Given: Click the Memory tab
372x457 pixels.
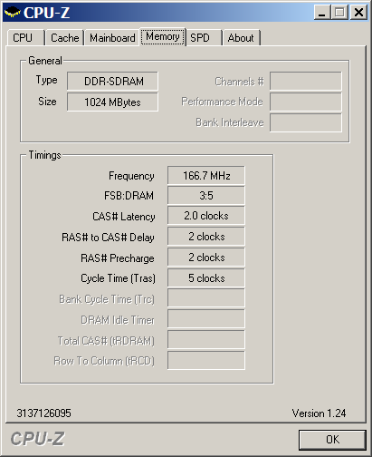Looking at the screenshot, I should click(163, 36).
